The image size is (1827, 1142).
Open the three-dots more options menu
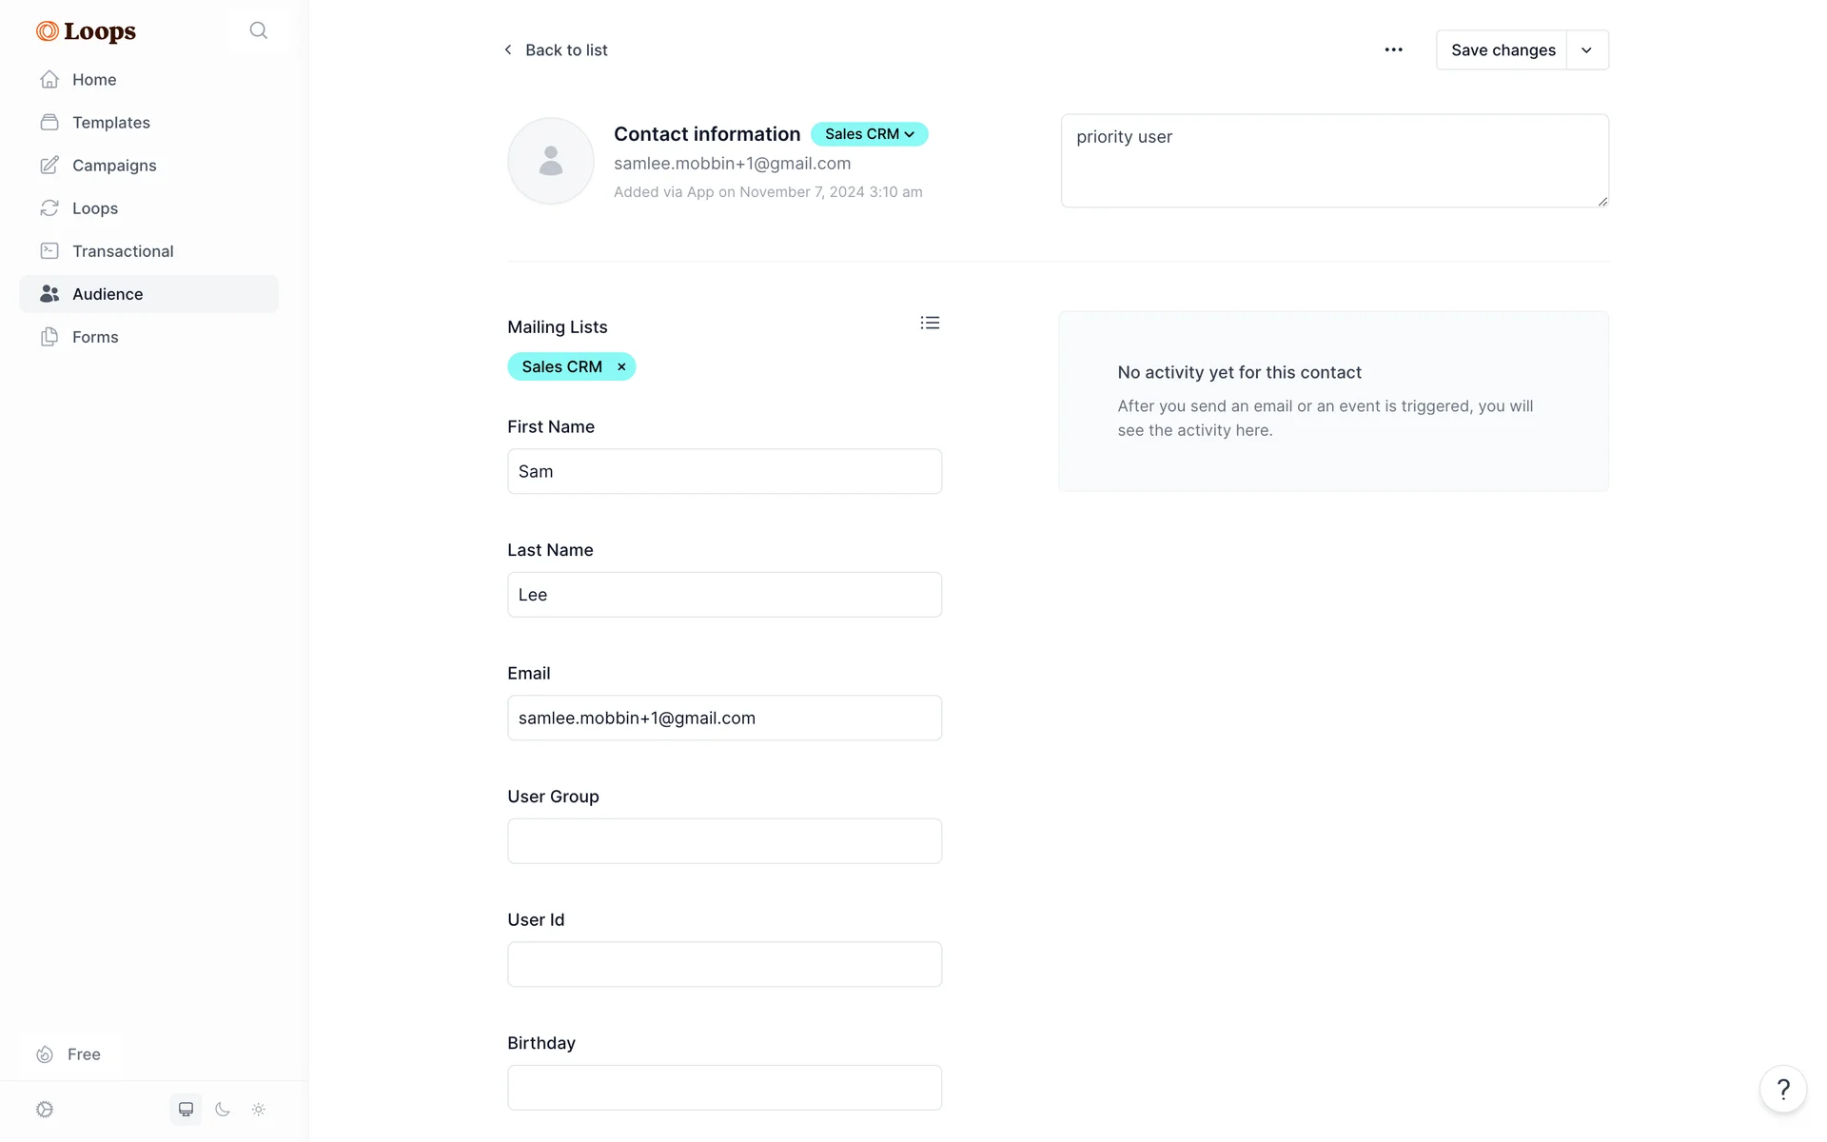(x=1393, y=49)
